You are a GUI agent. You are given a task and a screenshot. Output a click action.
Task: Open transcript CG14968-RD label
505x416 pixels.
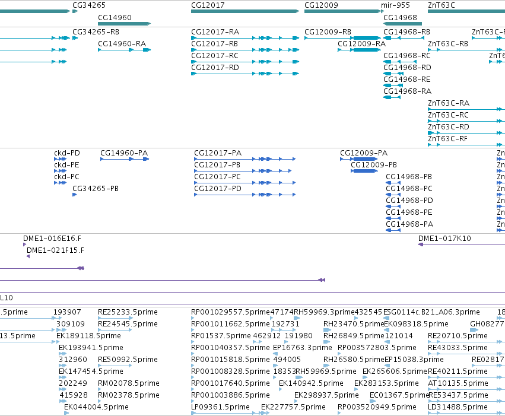click(x=407, y=68)
